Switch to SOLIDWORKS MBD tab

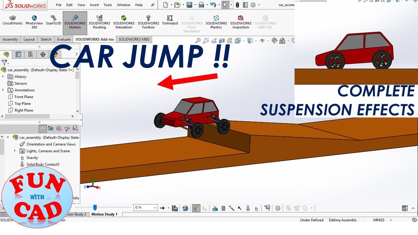(134, 39)
